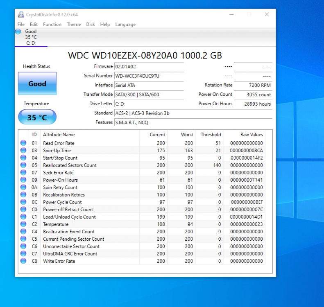Select the Power Cycle Count attribute name
Screen dimensions: 324x307
pos(62,202)
